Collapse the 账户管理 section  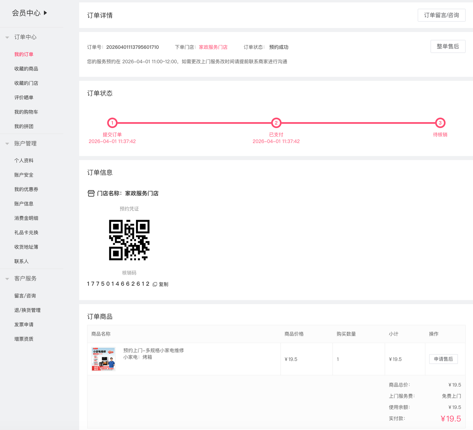[7, 143]
